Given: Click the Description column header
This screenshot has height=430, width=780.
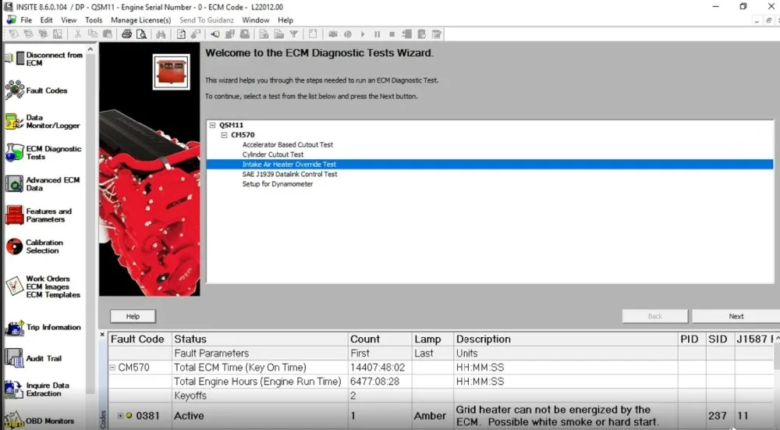Looking at the screenshot, I should tap(565, 339).
